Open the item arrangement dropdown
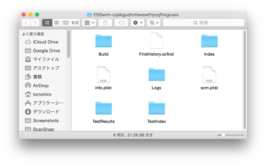The width and height of the screenshot is (266, 166). pyautogui.click(x=89, y=23)
